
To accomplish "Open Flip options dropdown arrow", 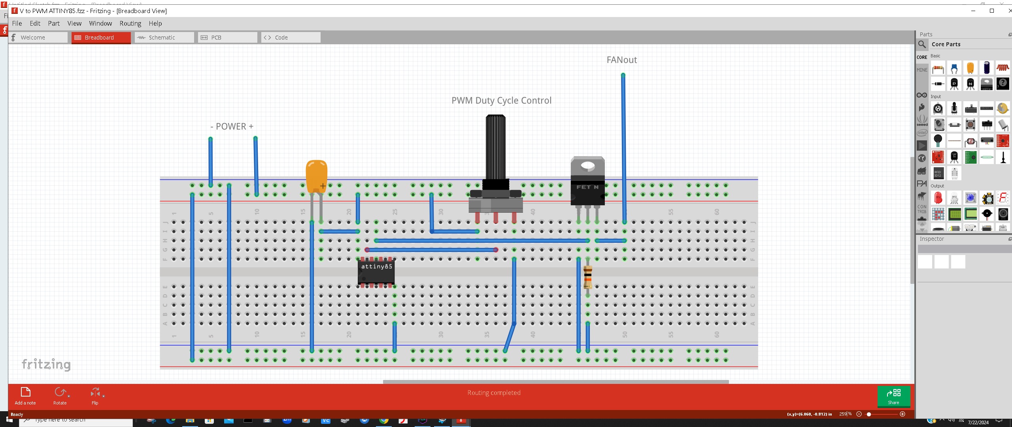I will [x=104, y=396].
